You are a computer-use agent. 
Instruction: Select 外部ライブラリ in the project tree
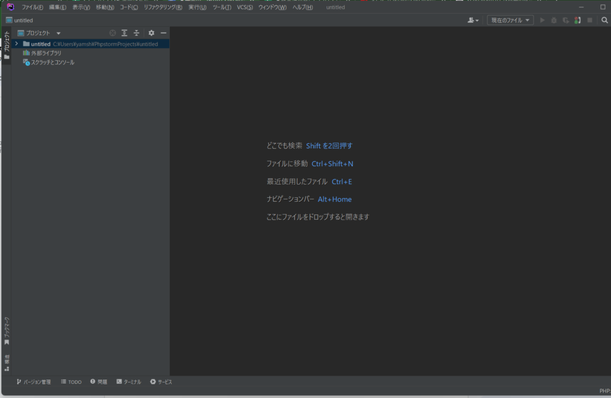46,53
